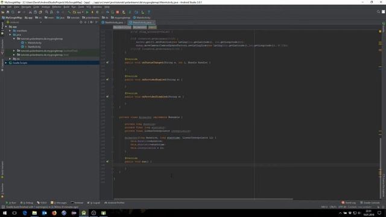Image resolution: width=386 pixels, height=217 pixels.
Task: Click the Make Project hammer icon
Action: 69,12
